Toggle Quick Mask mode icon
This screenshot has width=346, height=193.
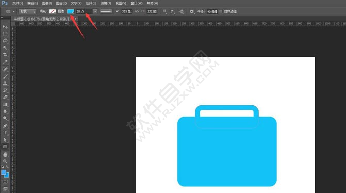click(5, 182)
